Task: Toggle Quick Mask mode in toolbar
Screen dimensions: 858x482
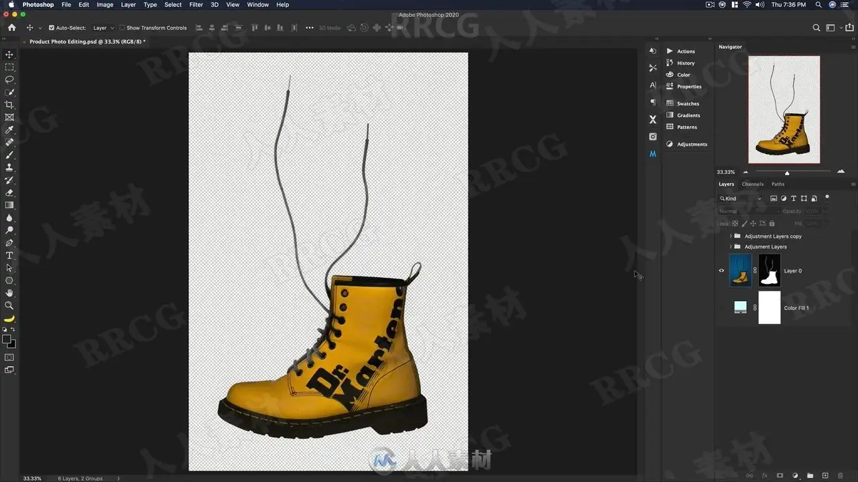Action: (9, 357)
